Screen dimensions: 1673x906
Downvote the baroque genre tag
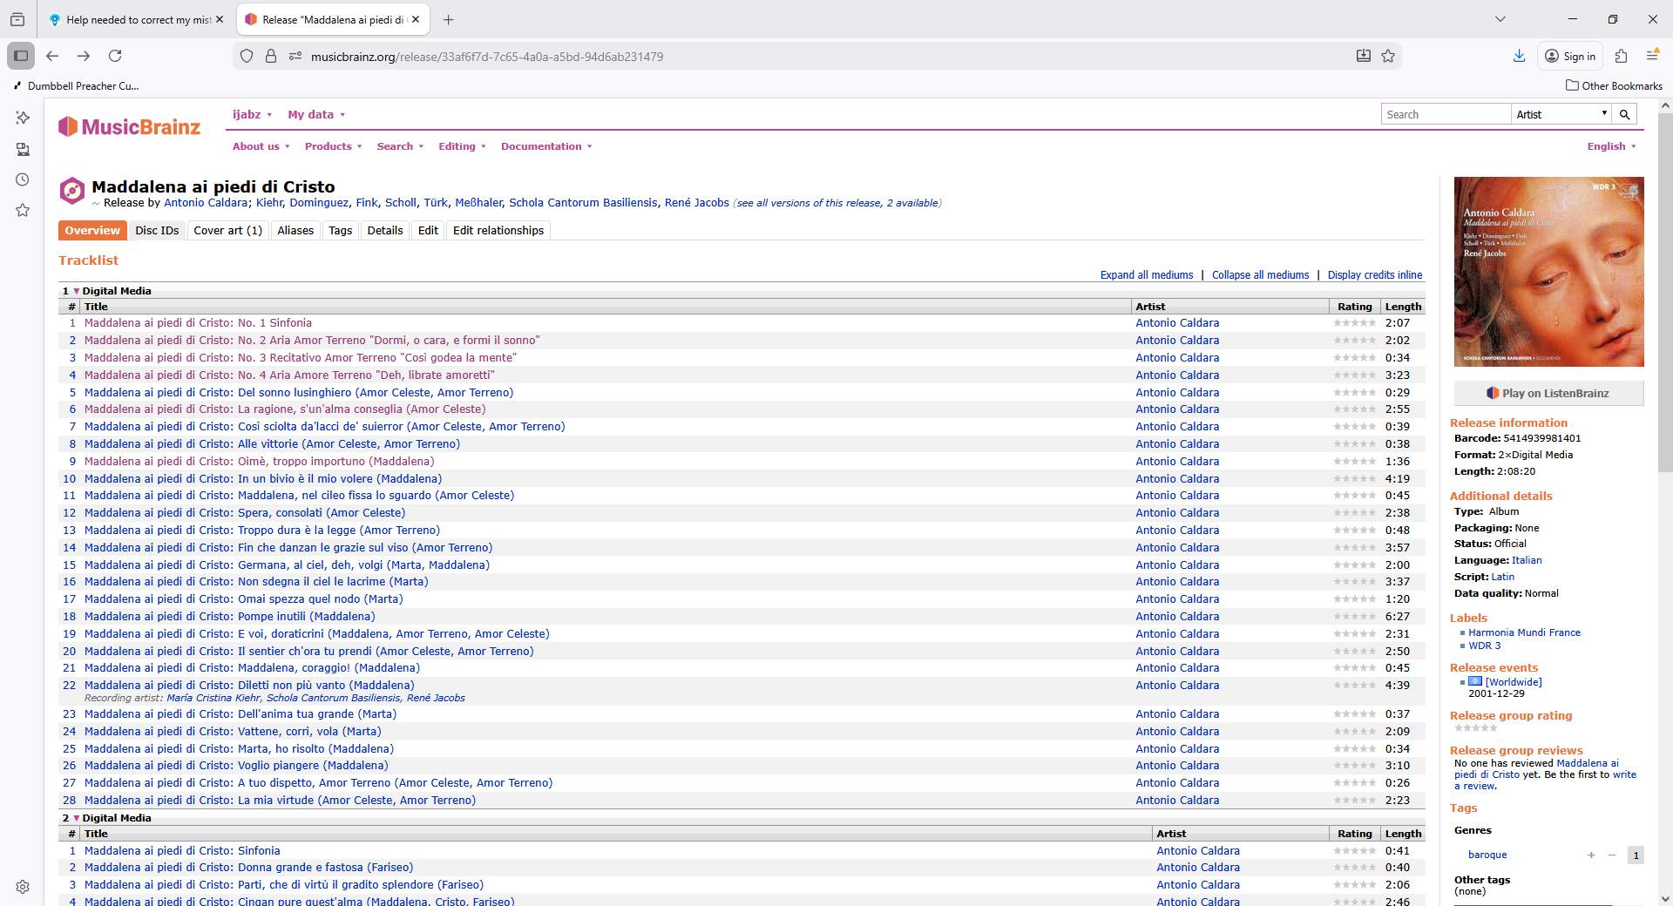tap(1612, 855)
